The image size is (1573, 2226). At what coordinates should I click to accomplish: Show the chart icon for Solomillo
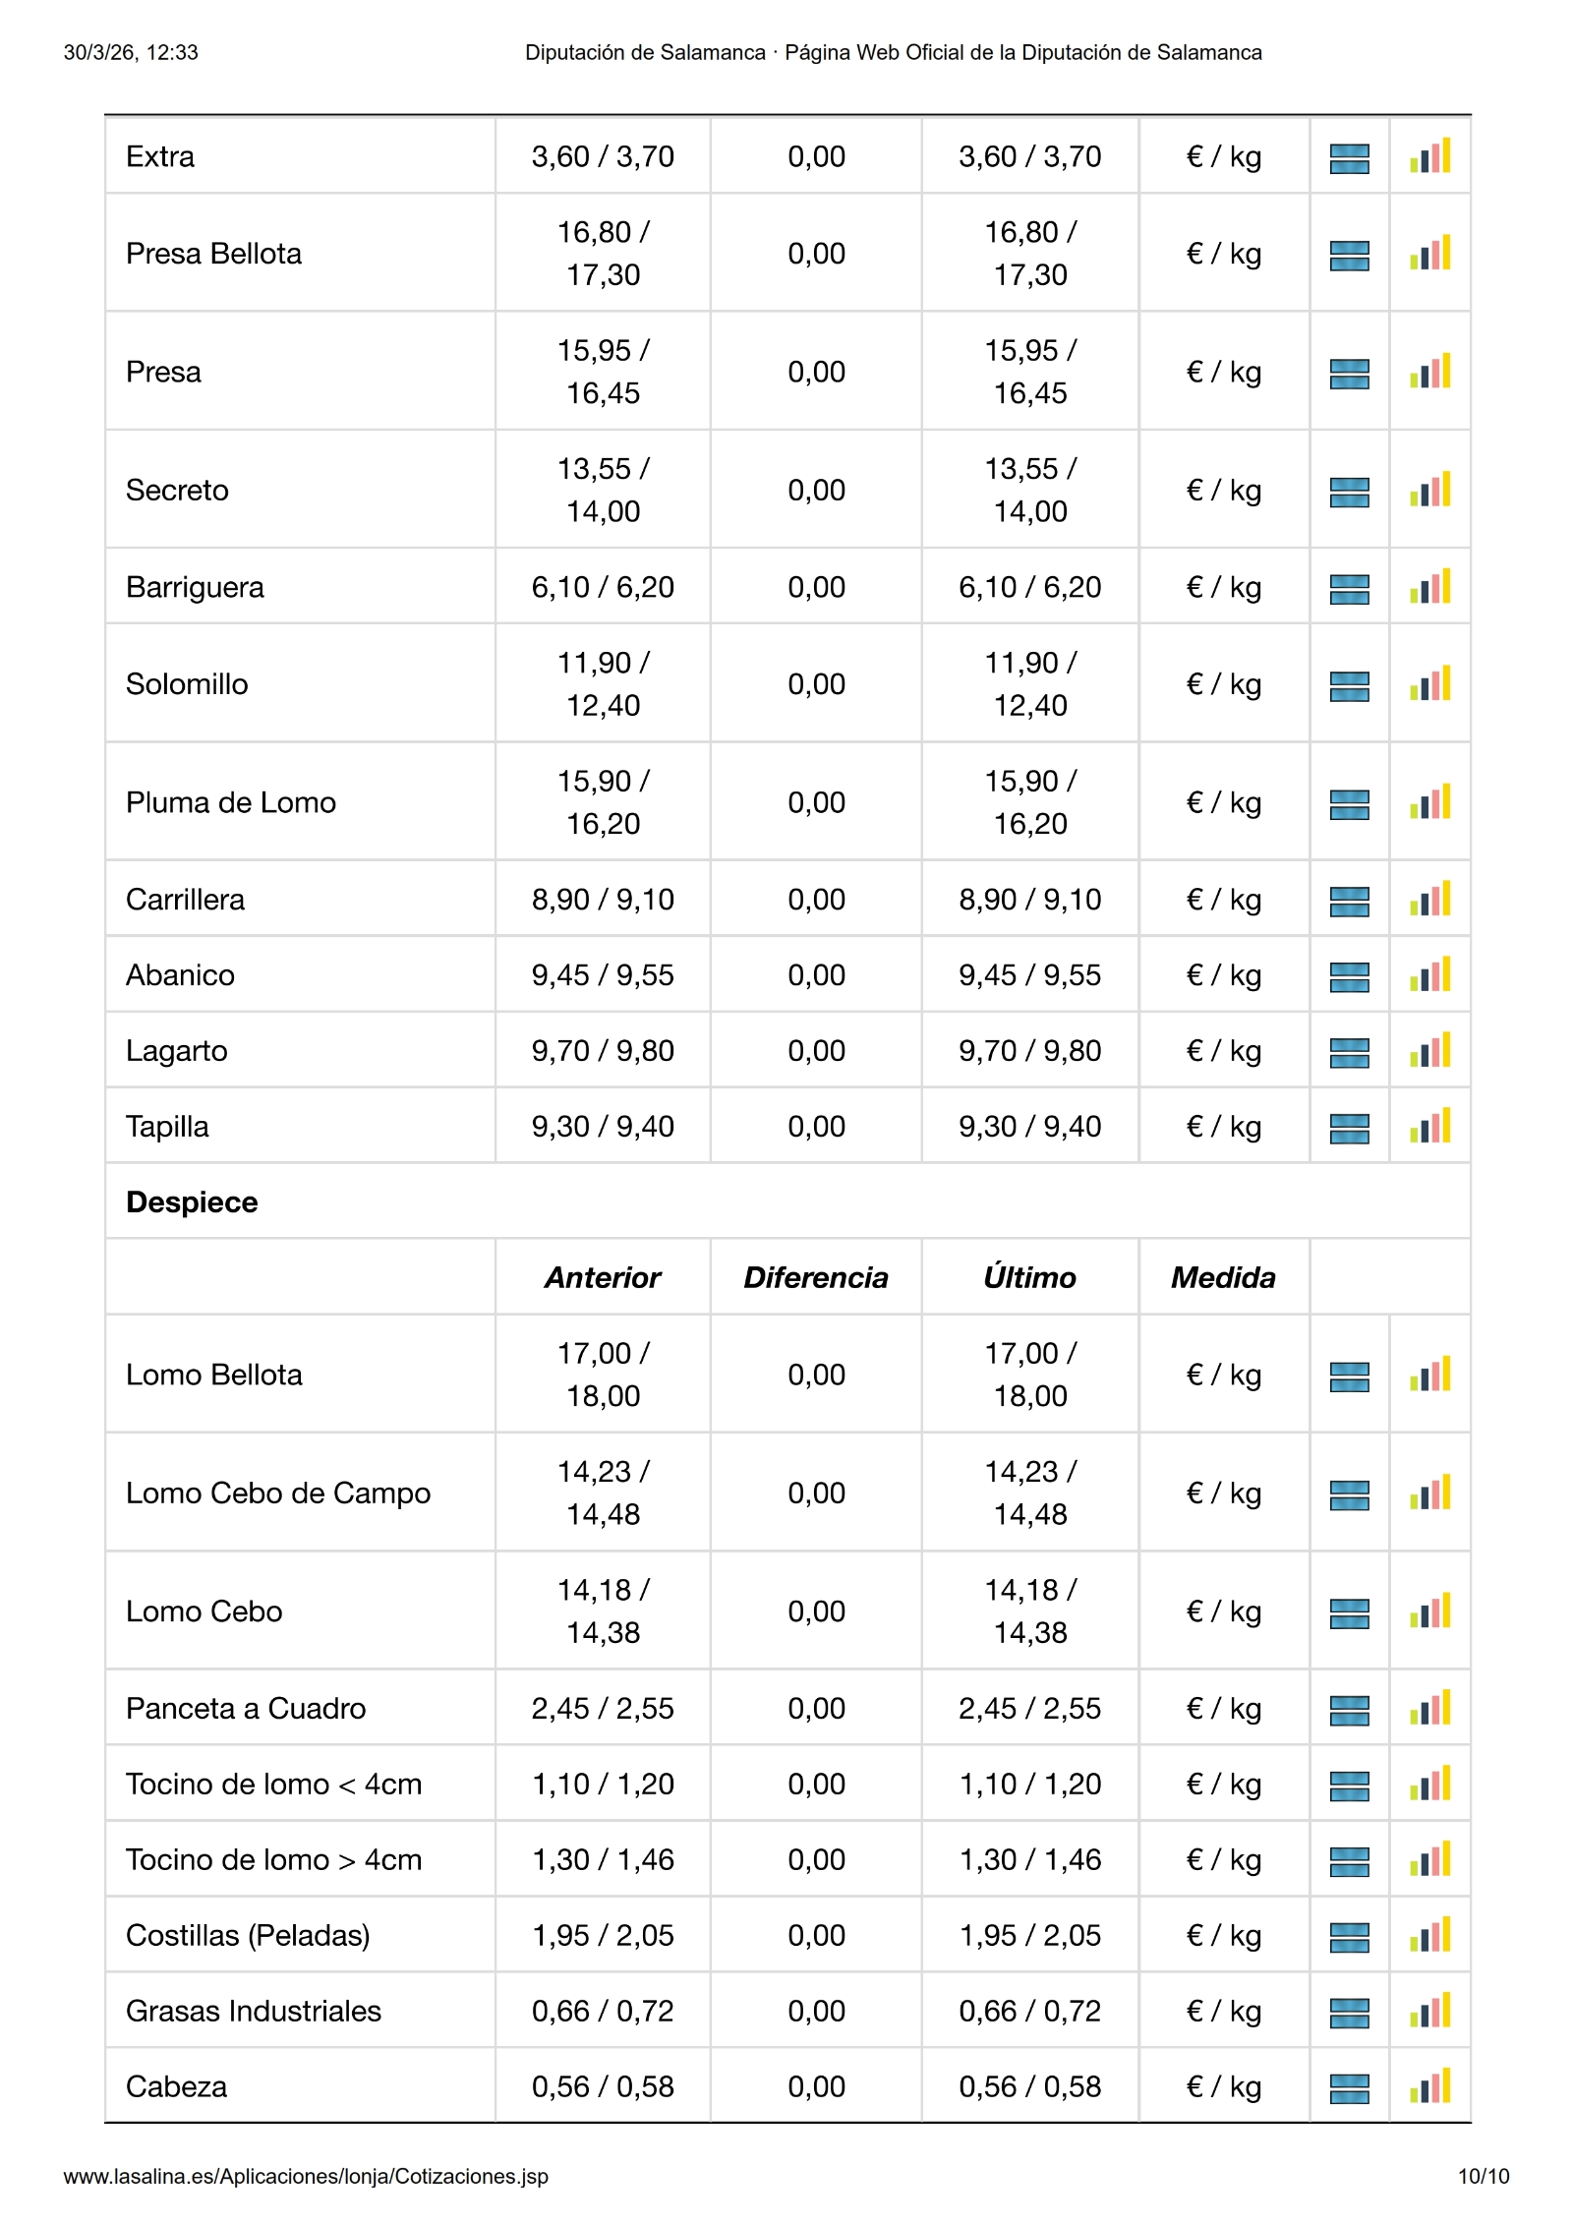(1429, 684)
